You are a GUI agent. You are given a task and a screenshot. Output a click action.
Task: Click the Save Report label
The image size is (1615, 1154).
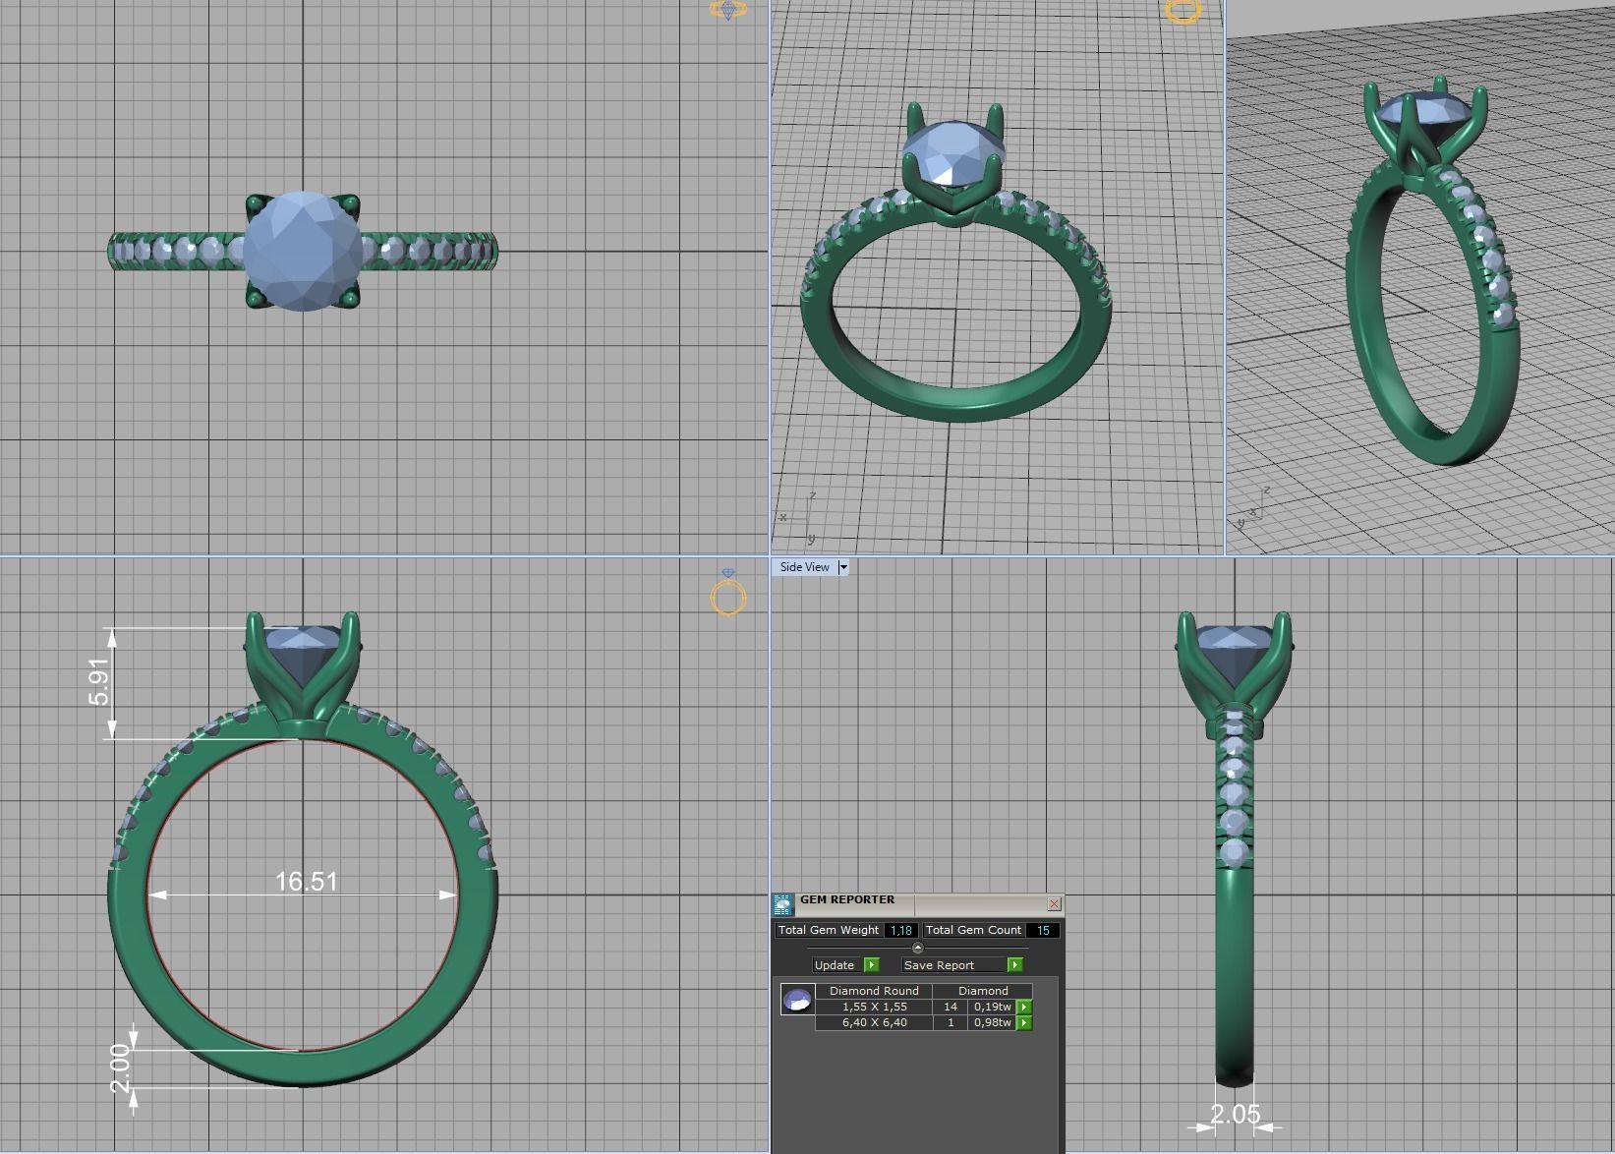[x=939, y=965]
